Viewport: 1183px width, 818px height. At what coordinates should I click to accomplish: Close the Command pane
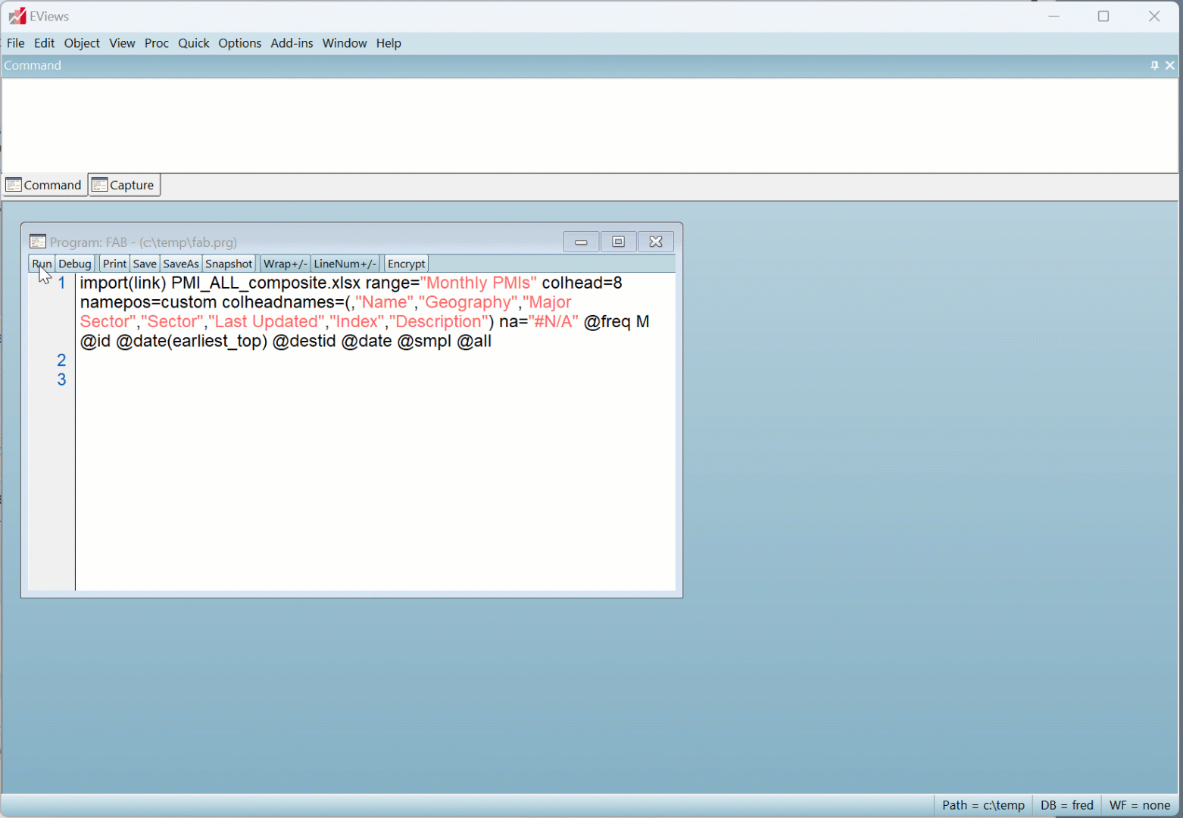click(1170, 66)
